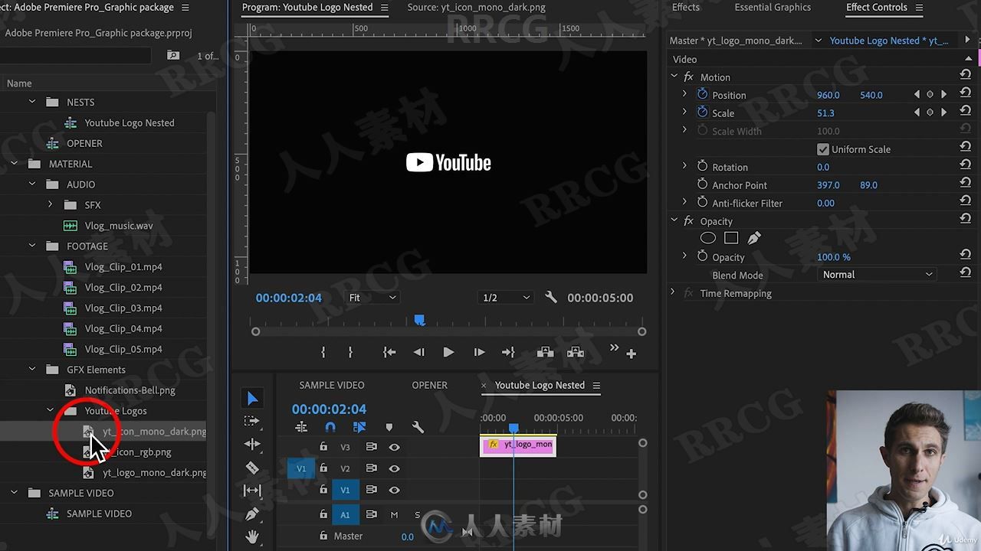Select Vlog_music.wav audio file
Screen dimensions: 981x551
point(119,225)
